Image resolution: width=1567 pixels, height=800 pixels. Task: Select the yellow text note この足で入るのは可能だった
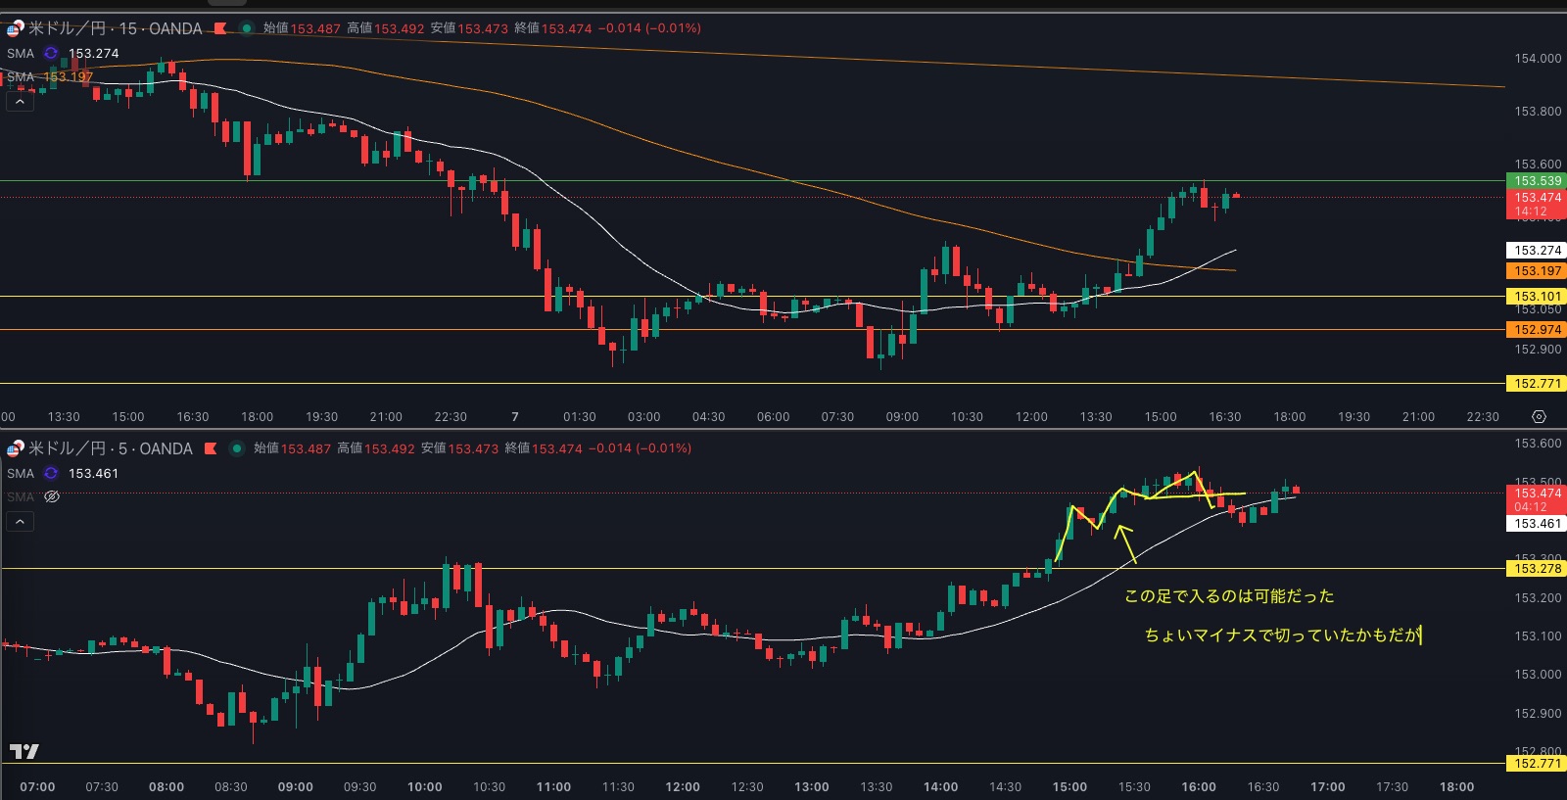tap(1228, 595)
